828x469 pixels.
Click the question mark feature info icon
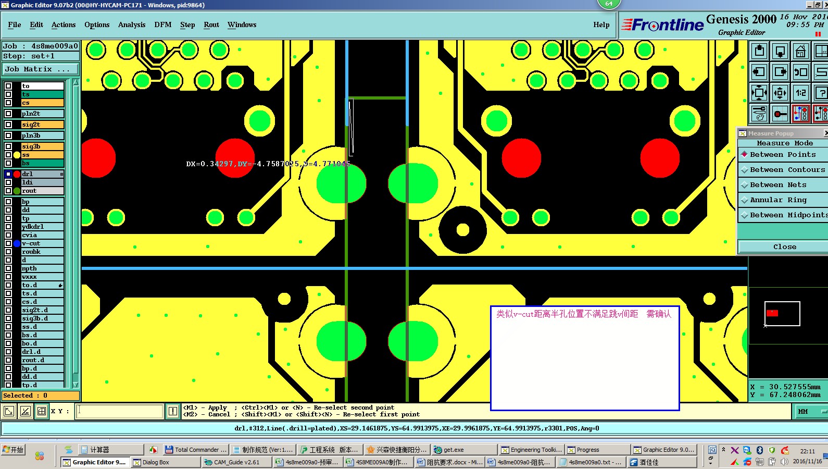pyautogui.click(x=821, y=93)
